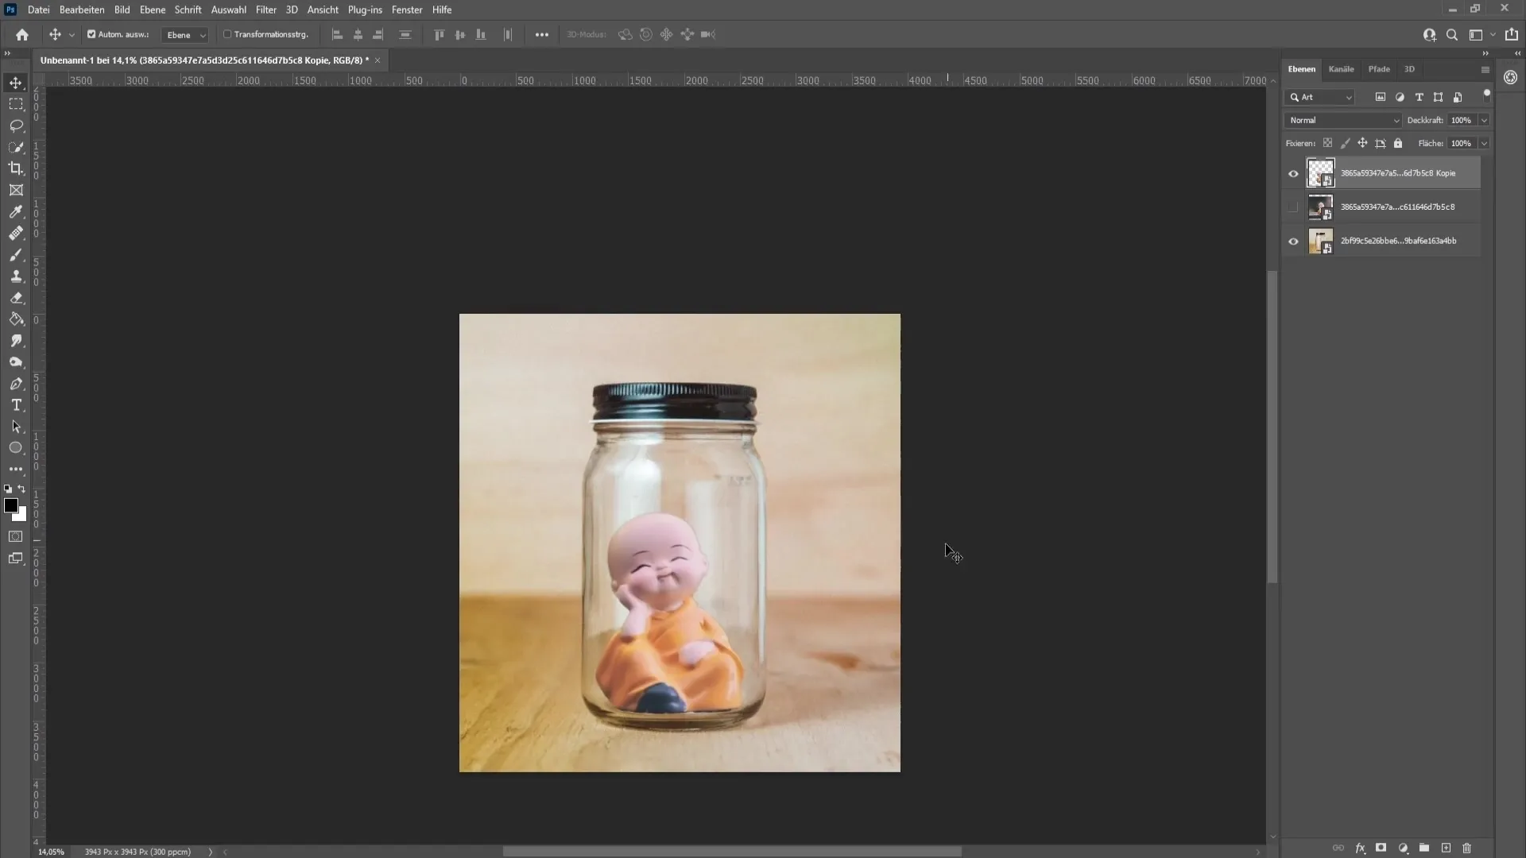Select the Move tool in toolbar
Viewport: 1526px width, 858px height.
(16, 82)
